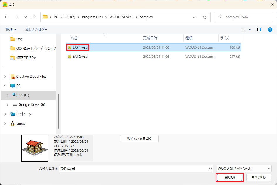This screenshot has width=277, height=185.
Task: Collapse the PC tree node
Action: coord(5,86)
